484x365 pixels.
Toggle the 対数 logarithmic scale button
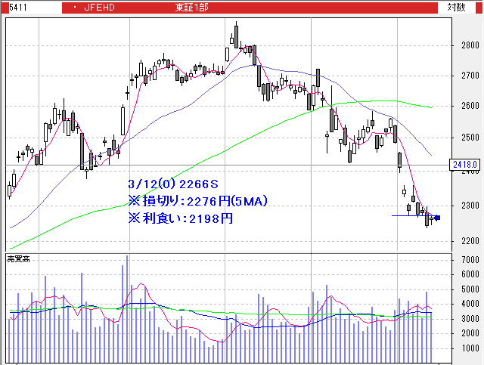[456, 8]
